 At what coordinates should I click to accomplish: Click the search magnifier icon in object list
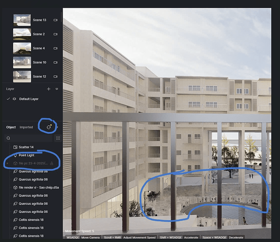(x=8, y=138)
